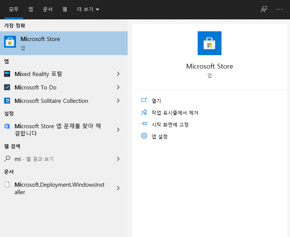This screenshot has width=290, height=237.
Task: Expand Store troubleshooter result chevron
Action: pyautogui.click(x=118, y=130)
